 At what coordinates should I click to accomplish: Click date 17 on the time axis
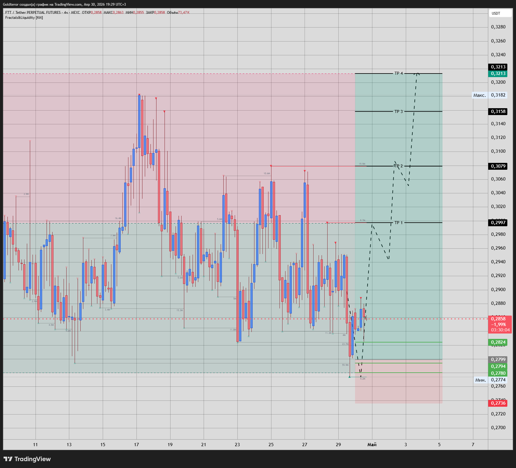pos(136,445)
